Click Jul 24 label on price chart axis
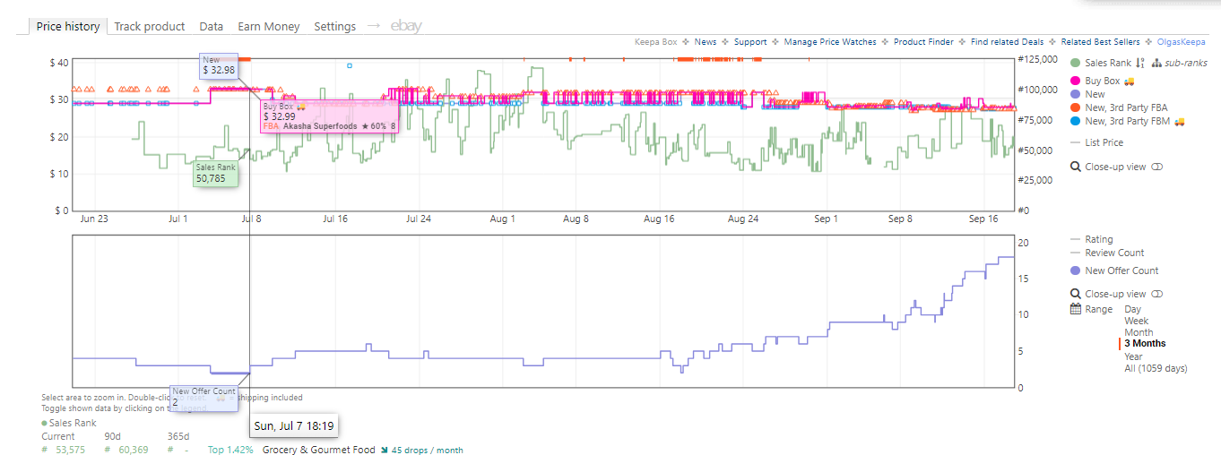1221x455 pixels. pos(417,219)
